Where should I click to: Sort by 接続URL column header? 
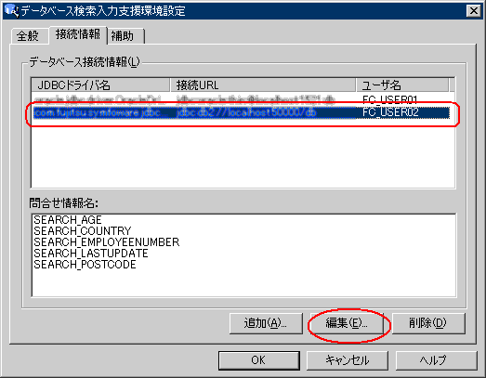tap(263, 85)
